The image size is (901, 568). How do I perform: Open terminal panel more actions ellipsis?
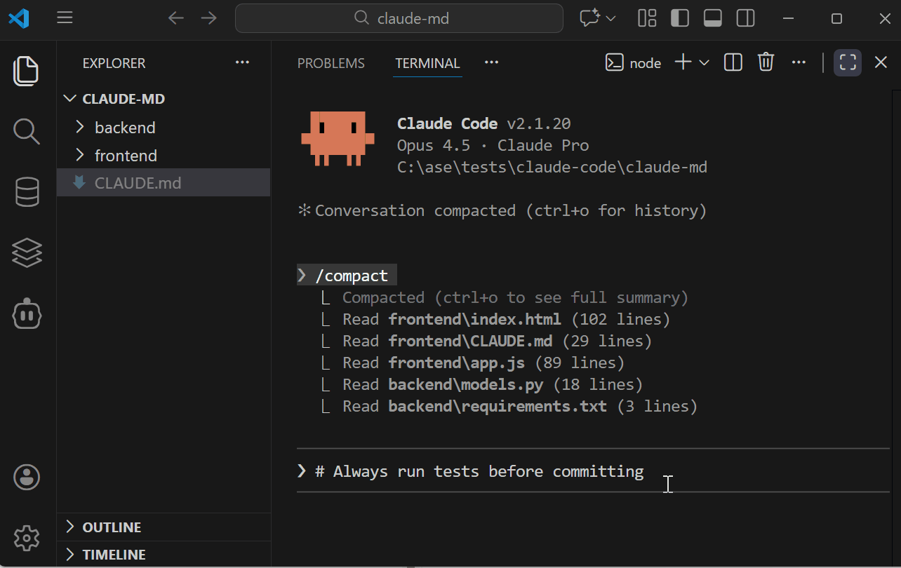coord(799,62)
